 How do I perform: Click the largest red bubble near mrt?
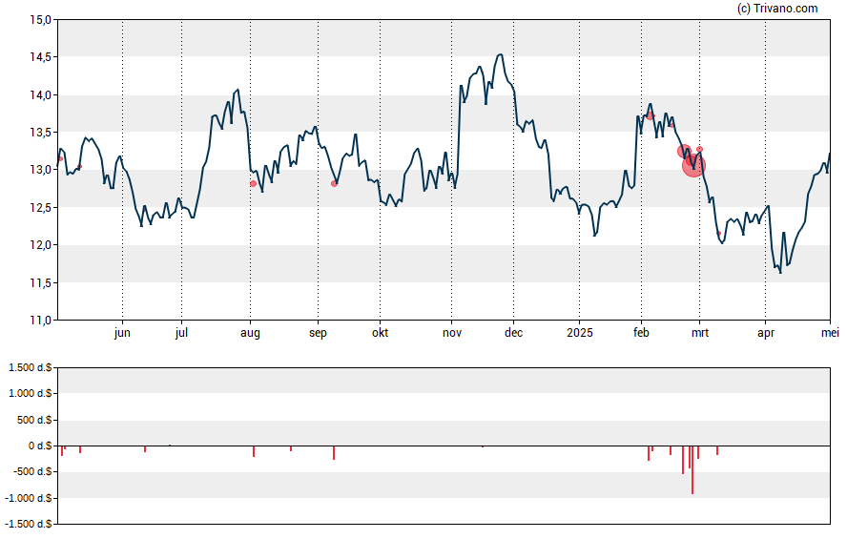point(693,165)
